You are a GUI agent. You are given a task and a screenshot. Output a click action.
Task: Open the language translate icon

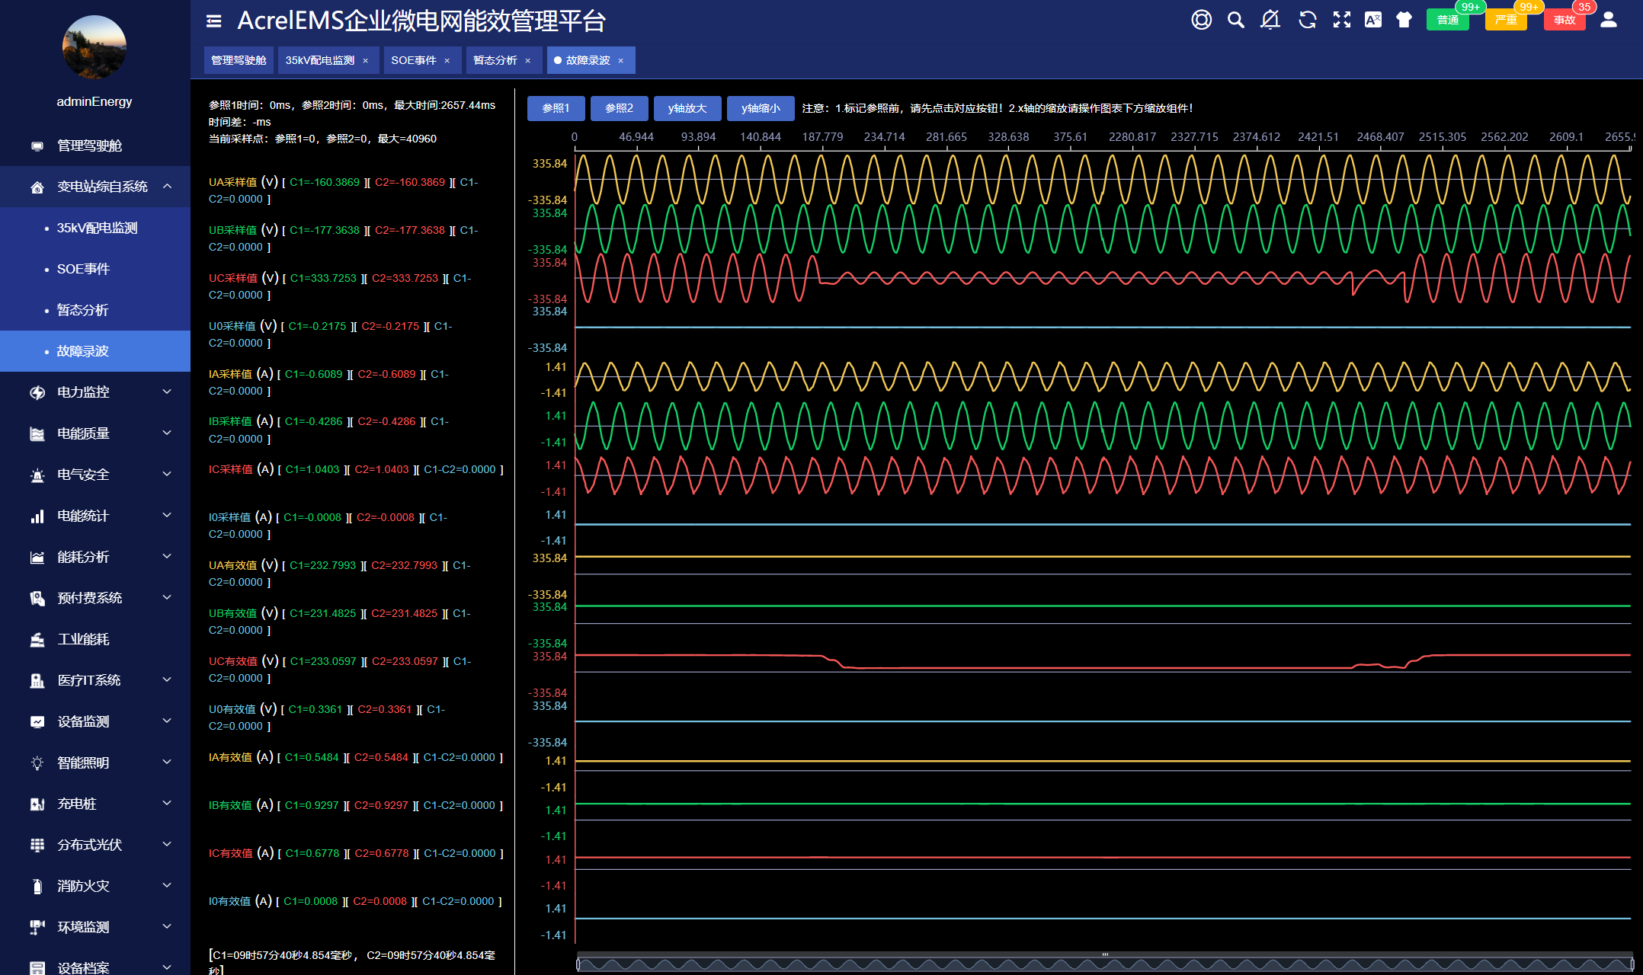(x=1372, y=20)
